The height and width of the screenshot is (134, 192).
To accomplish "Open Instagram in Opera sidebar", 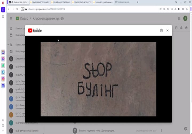I will click(x=3, y=79).
